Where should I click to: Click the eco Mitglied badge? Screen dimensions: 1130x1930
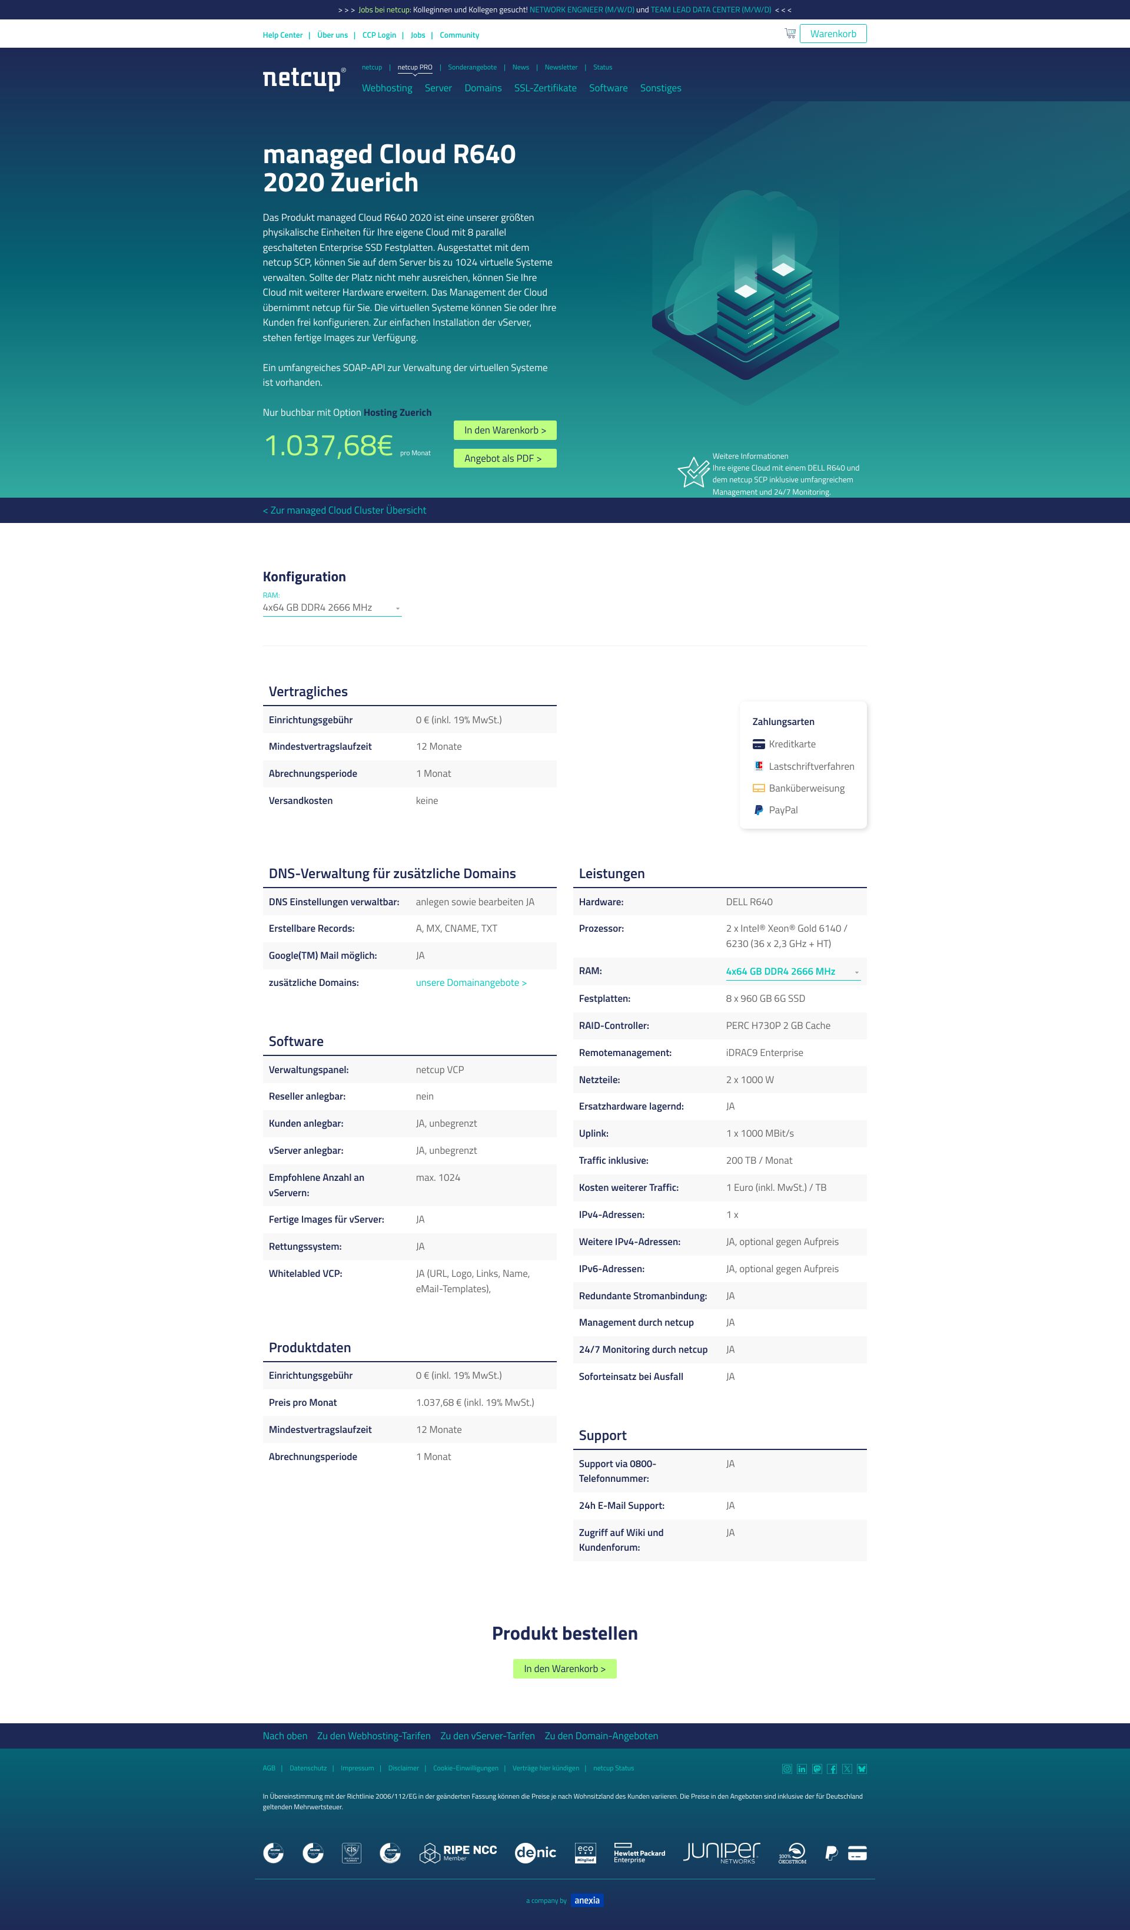tap(586, 1853)
